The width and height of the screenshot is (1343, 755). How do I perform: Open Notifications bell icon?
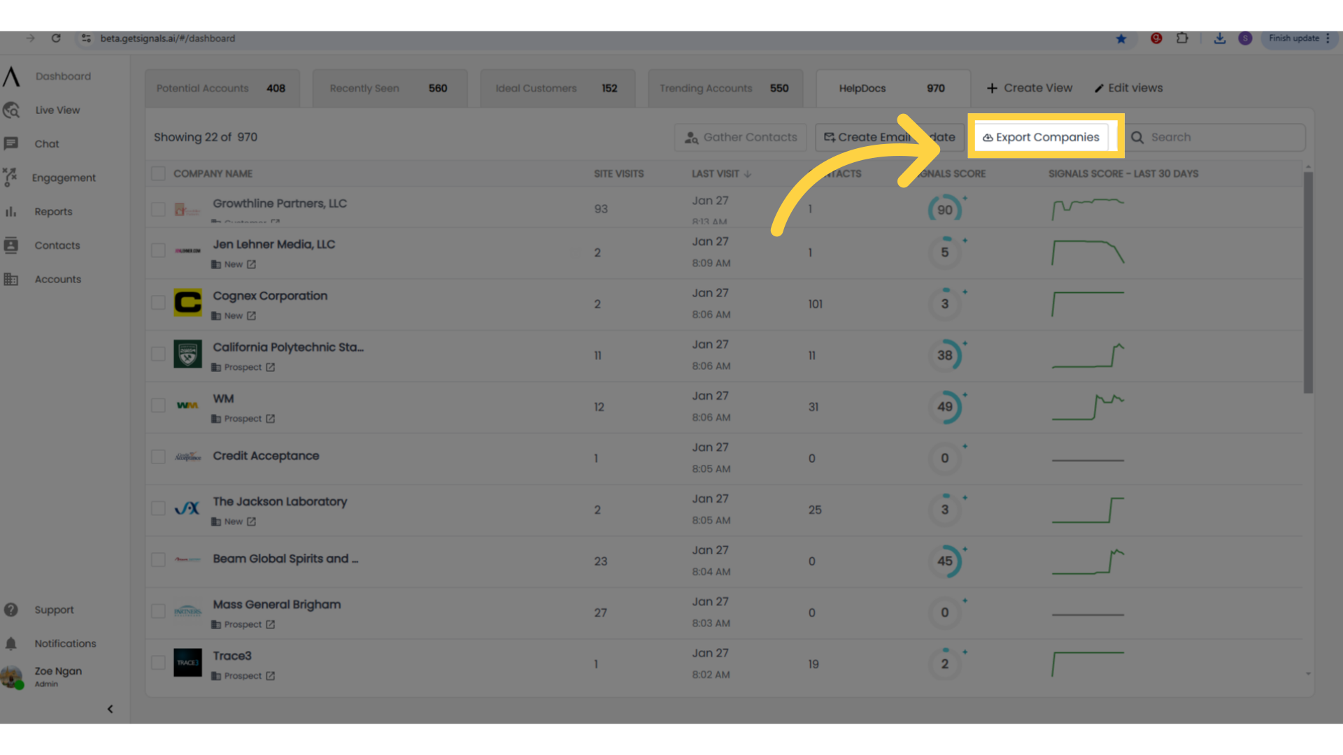pos(10,643)
